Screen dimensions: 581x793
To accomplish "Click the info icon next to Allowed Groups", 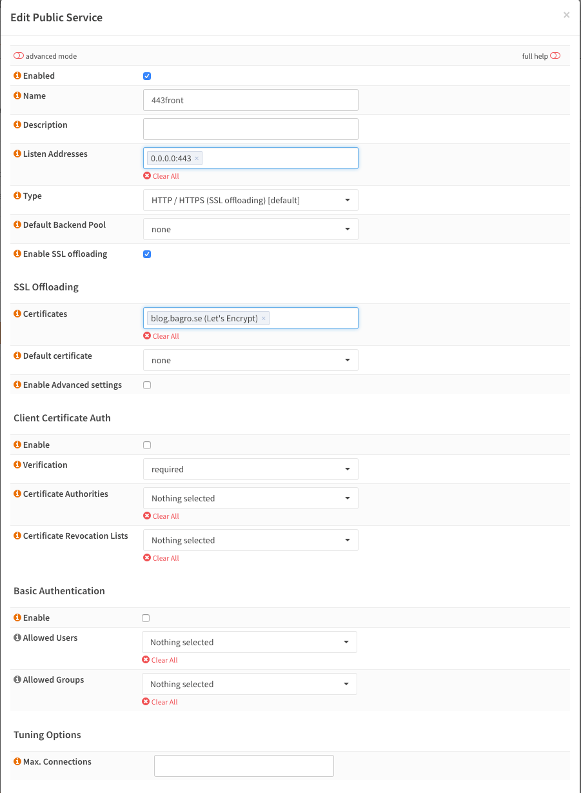I will (x=17, y=680).
